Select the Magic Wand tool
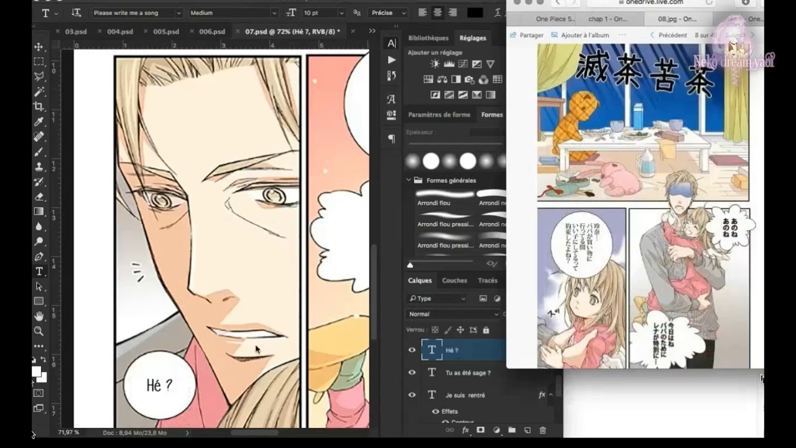The height and width of the screenshot is (448, 796). (x=39, y=91)
